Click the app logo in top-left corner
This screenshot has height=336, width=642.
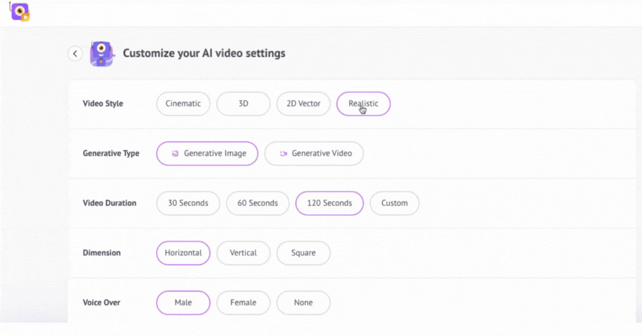(x=20, y=12)
